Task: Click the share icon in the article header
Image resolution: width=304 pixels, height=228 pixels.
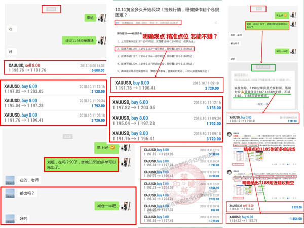Action: click(216, 23)
